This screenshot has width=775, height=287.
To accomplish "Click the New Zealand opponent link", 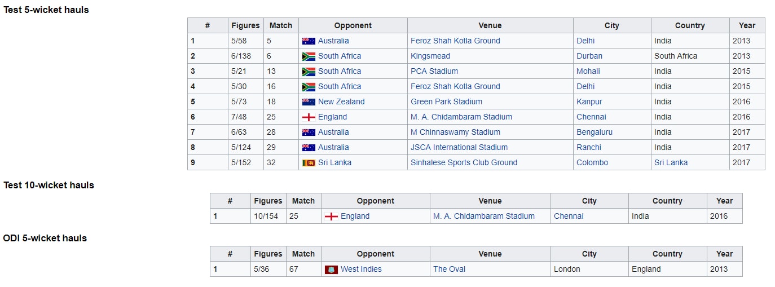I will pos(341,101).
